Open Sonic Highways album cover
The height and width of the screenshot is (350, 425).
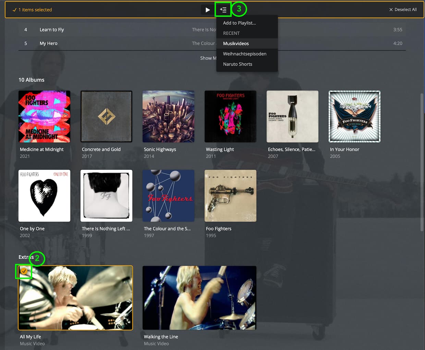(x=168, y=116)
